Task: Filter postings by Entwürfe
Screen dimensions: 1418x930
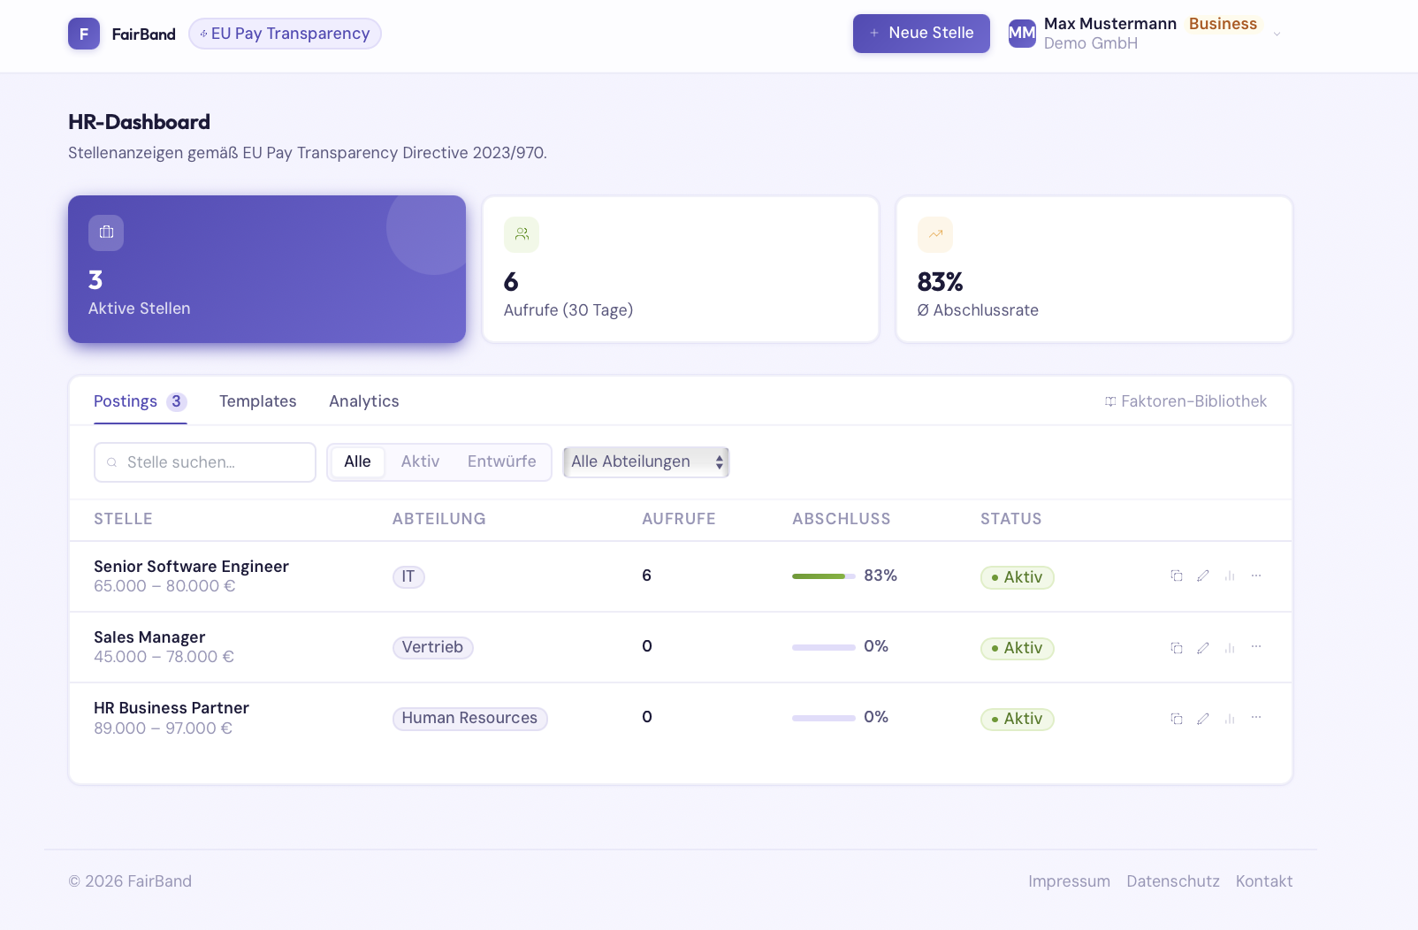Action: (x=501, y=461)
